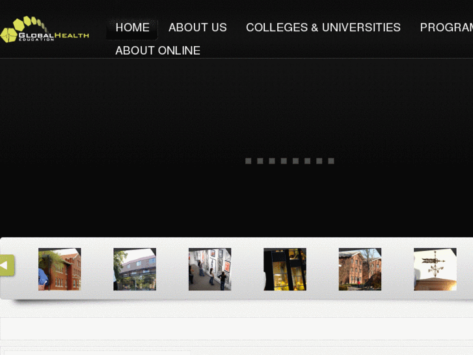Open the HOME menu item
Viewport: 473px width, 355px height.
pyautogui.click(x=133, y=27)
